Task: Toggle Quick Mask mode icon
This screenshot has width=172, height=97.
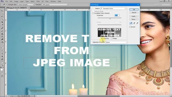Action: coord(2,74)
